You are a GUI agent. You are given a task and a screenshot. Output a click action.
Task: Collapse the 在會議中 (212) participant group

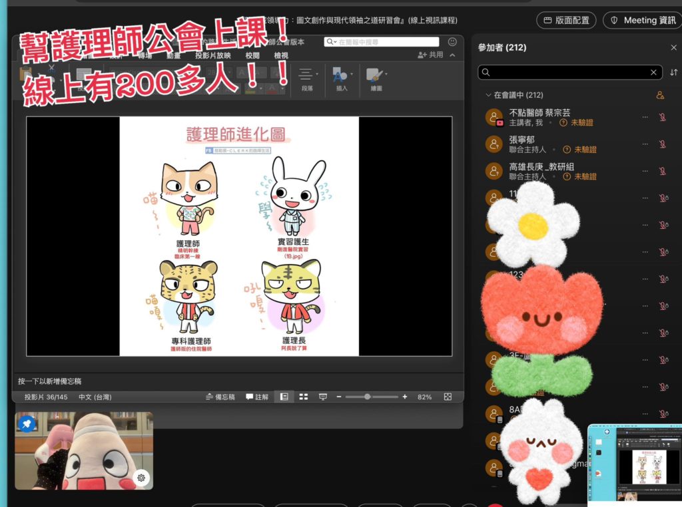[x=489, y=96]
